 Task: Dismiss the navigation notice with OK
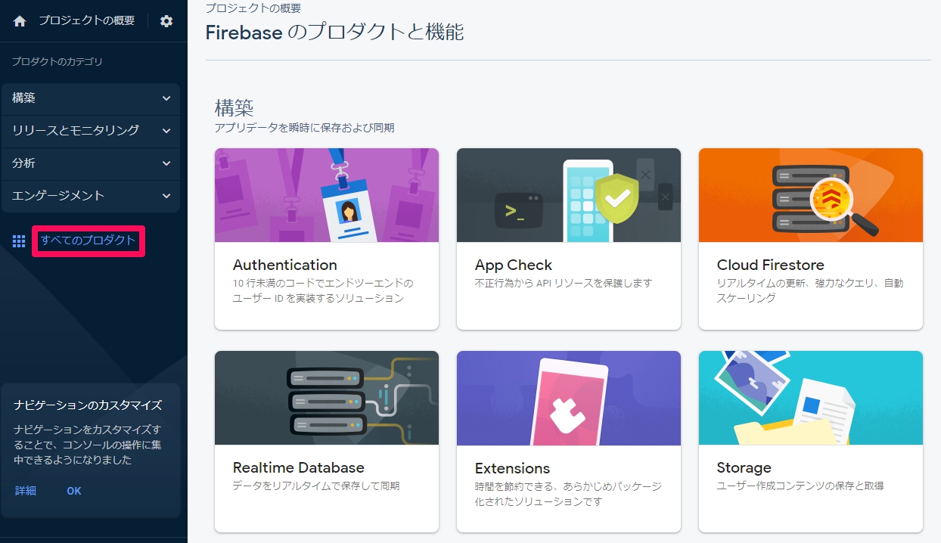73,491
